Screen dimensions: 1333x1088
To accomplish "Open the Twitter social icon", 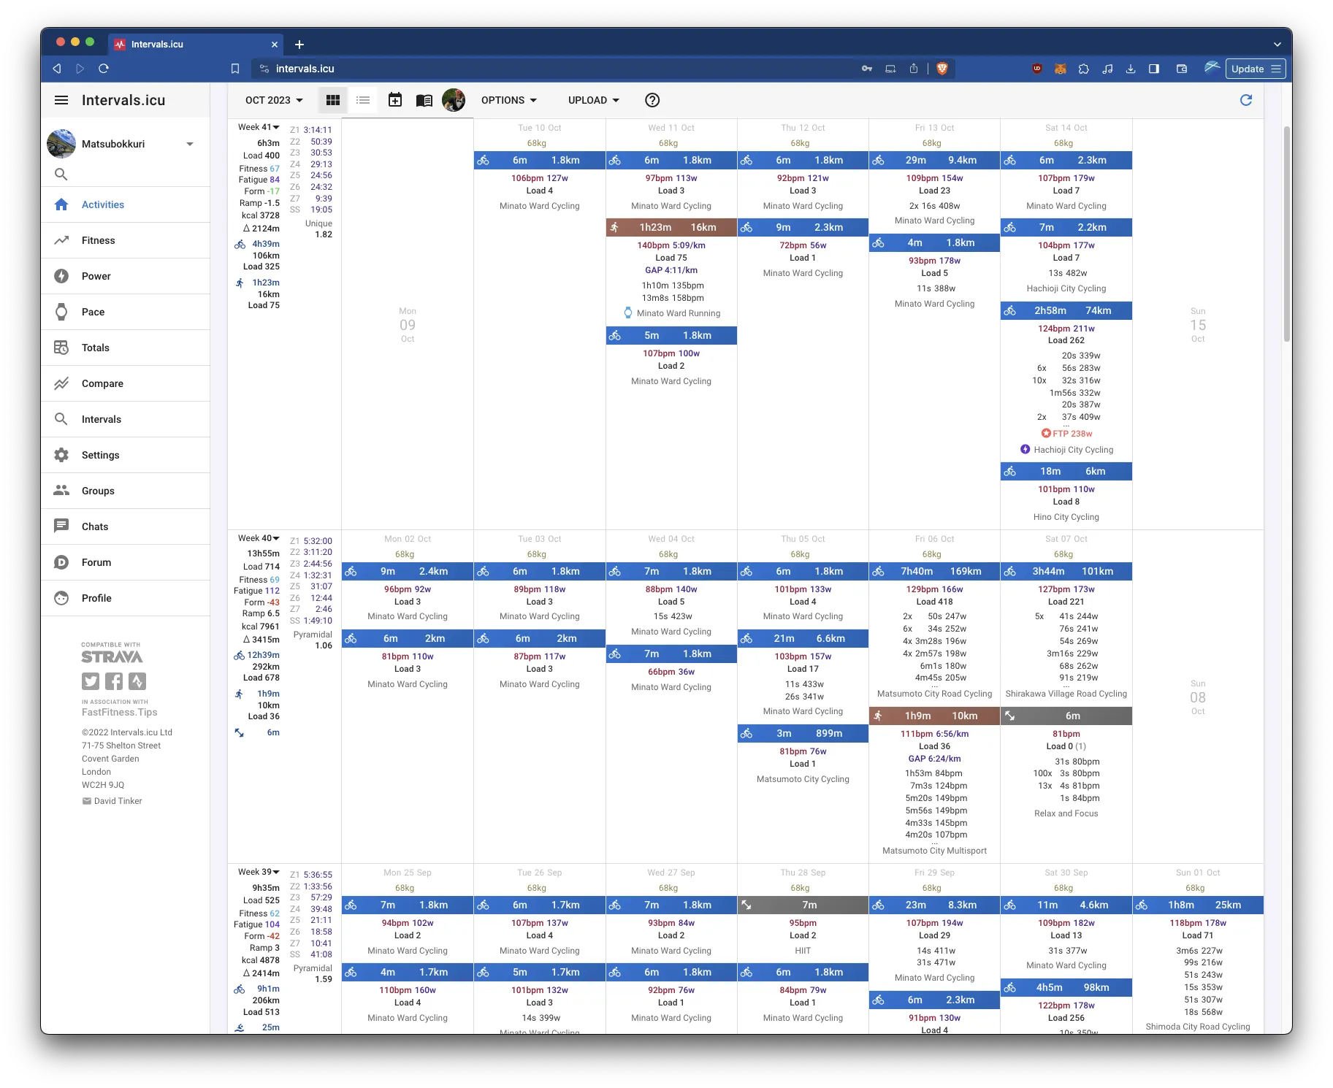I will tap(90, 681).
